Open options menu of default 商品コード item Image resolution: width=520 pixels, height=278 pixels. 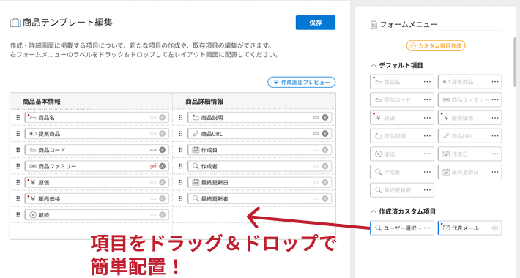427,99
